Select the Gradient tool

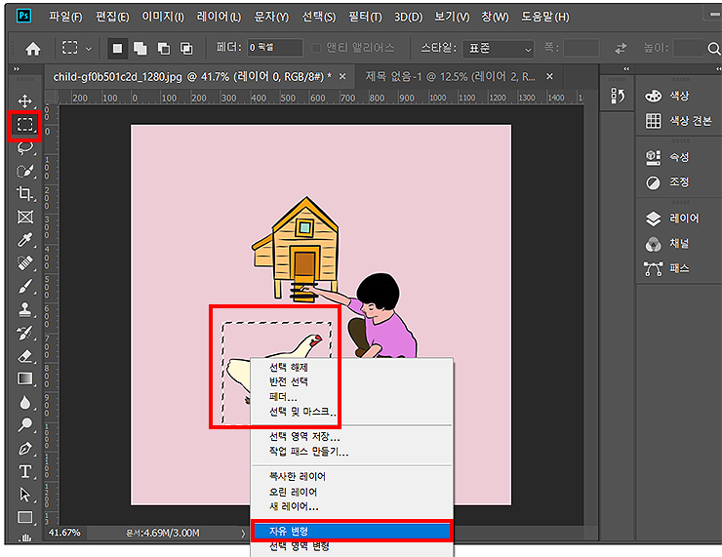(x=24, y=378)
